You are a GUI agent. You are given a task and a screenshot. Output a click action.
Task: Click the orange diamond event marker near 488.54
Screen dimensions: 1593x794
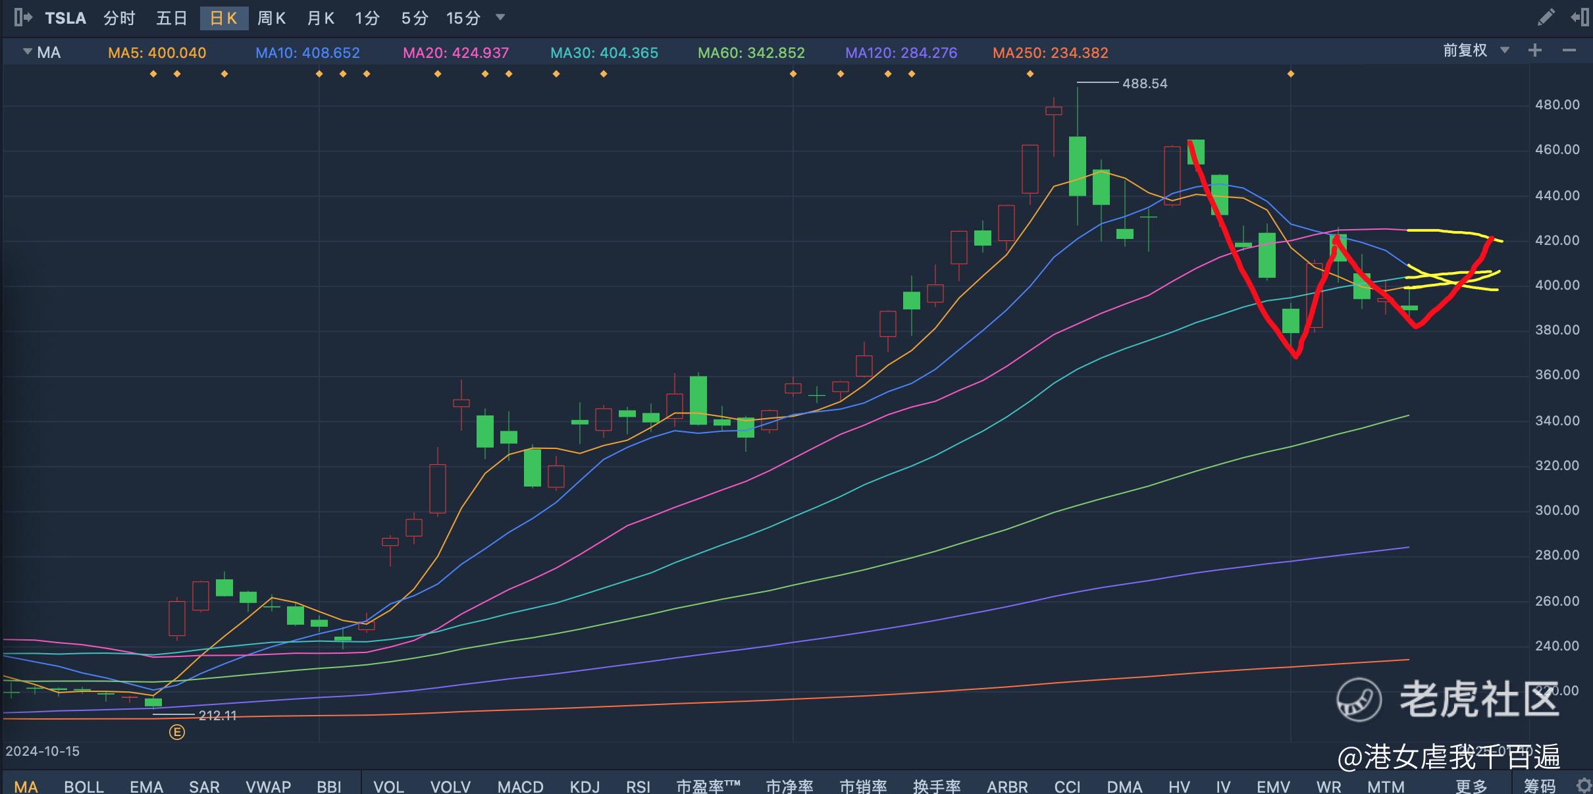(x=1030, y=74)
